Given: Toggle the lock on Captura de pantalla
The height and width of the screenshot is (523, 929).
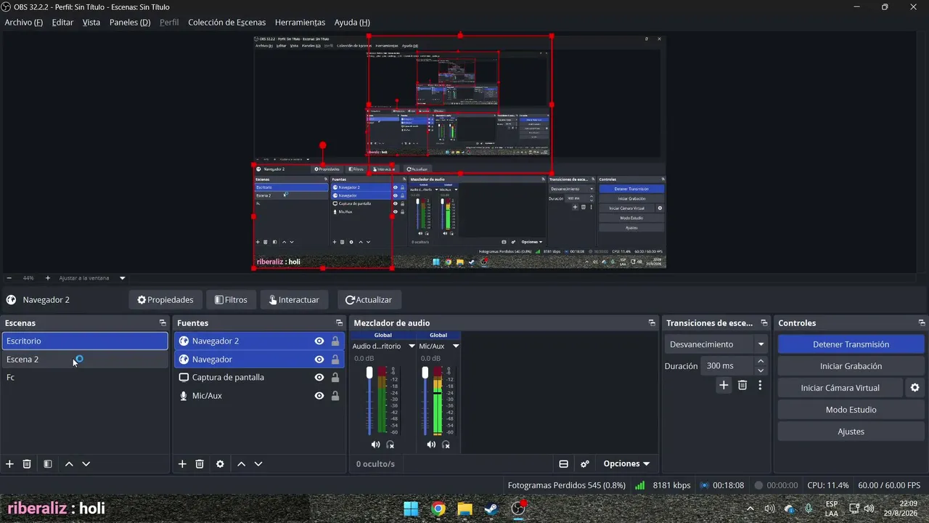Looking at the screenshot, I should pos(335,378).
